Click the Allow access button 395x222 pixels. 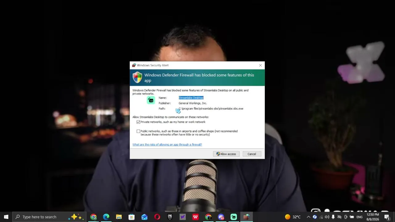226,154
